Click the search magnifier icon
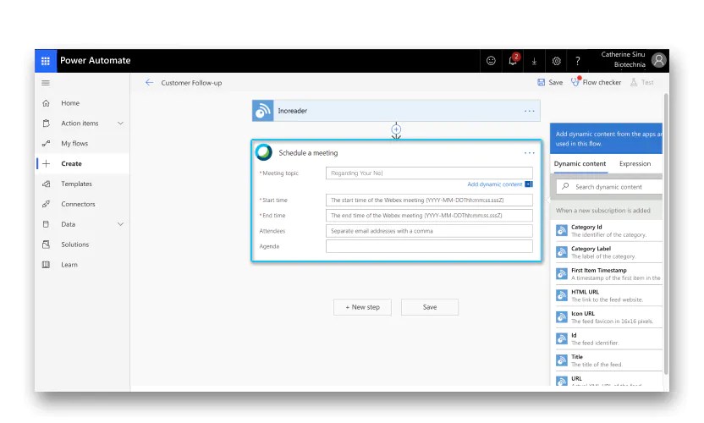The width and height of the screenshot is (704, 423). [565, 186]
